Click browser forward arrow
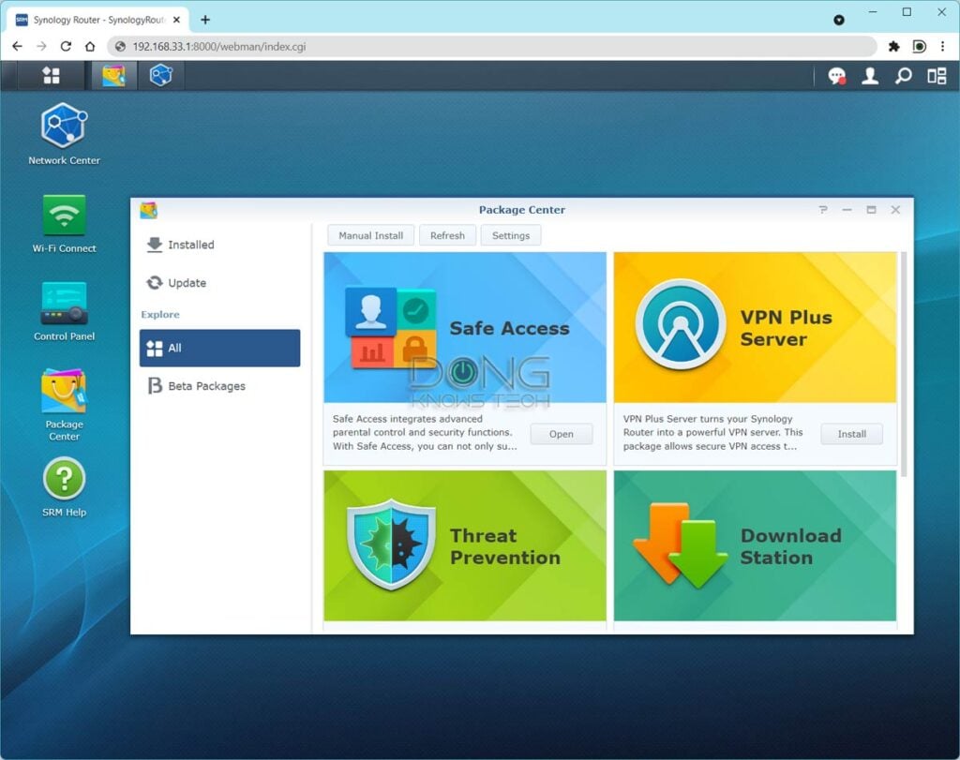Image resolution: width=960 pixels, height=760 pixels. (41, 47)
